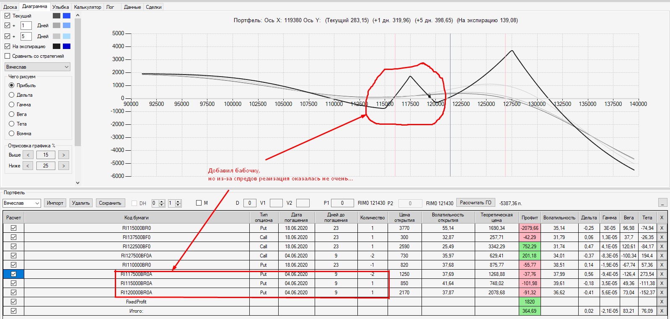The height and width of the screenshot is (319, 670).
Task: Select the Дельта radio button
Action: 12,95
